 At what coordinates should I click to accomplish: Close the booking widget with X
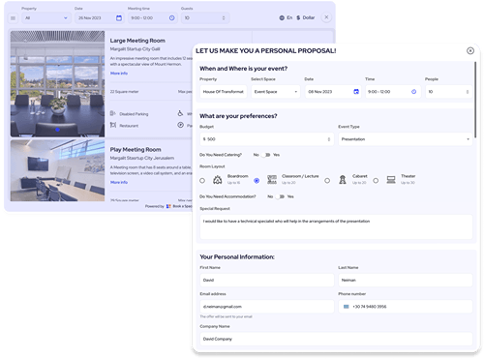(326, 17)
